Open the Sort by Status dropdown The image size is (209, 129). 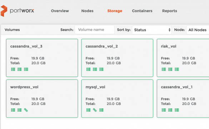152,30
